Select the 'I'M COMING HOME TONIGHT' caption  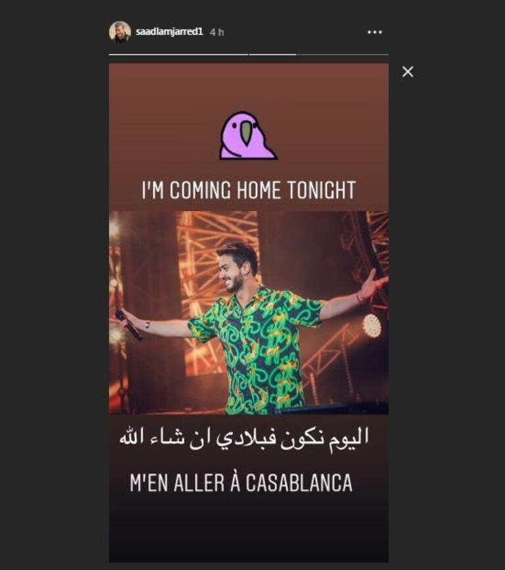click(x=249, y=190)
